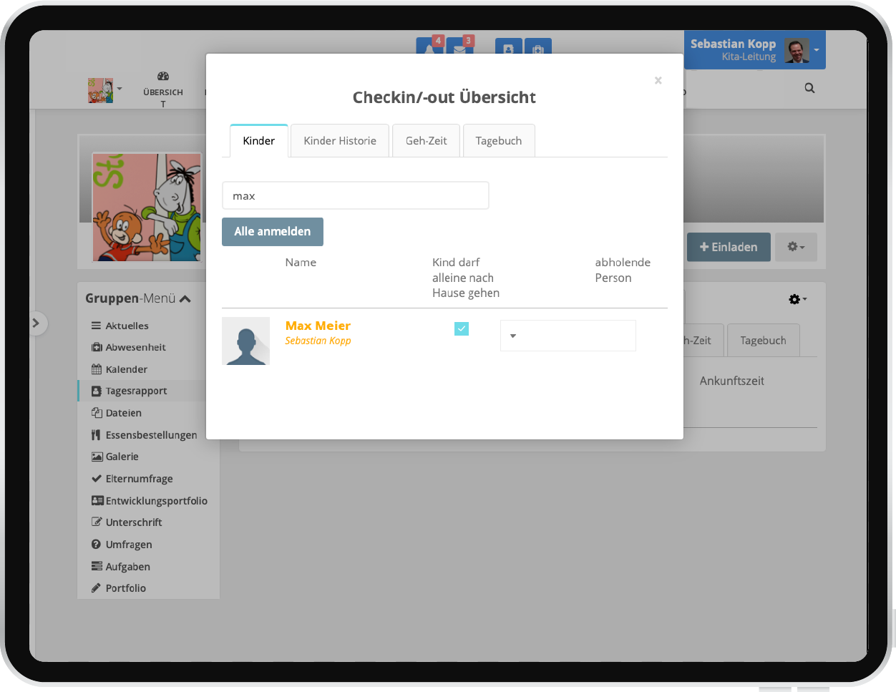Collapse the Gruppen-Menü chevron
Image resolution: width=896 pixels, height=692 pixels.
tap(185, 298)
